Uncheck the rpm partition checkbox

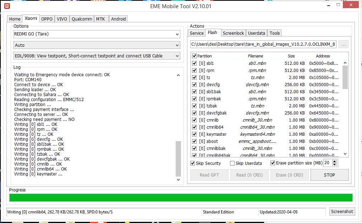(x=194, y=70)
